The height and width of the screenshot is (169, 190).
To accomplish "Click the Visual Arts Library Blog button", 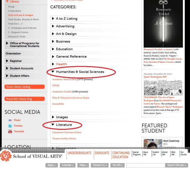I will coord(25,99).
